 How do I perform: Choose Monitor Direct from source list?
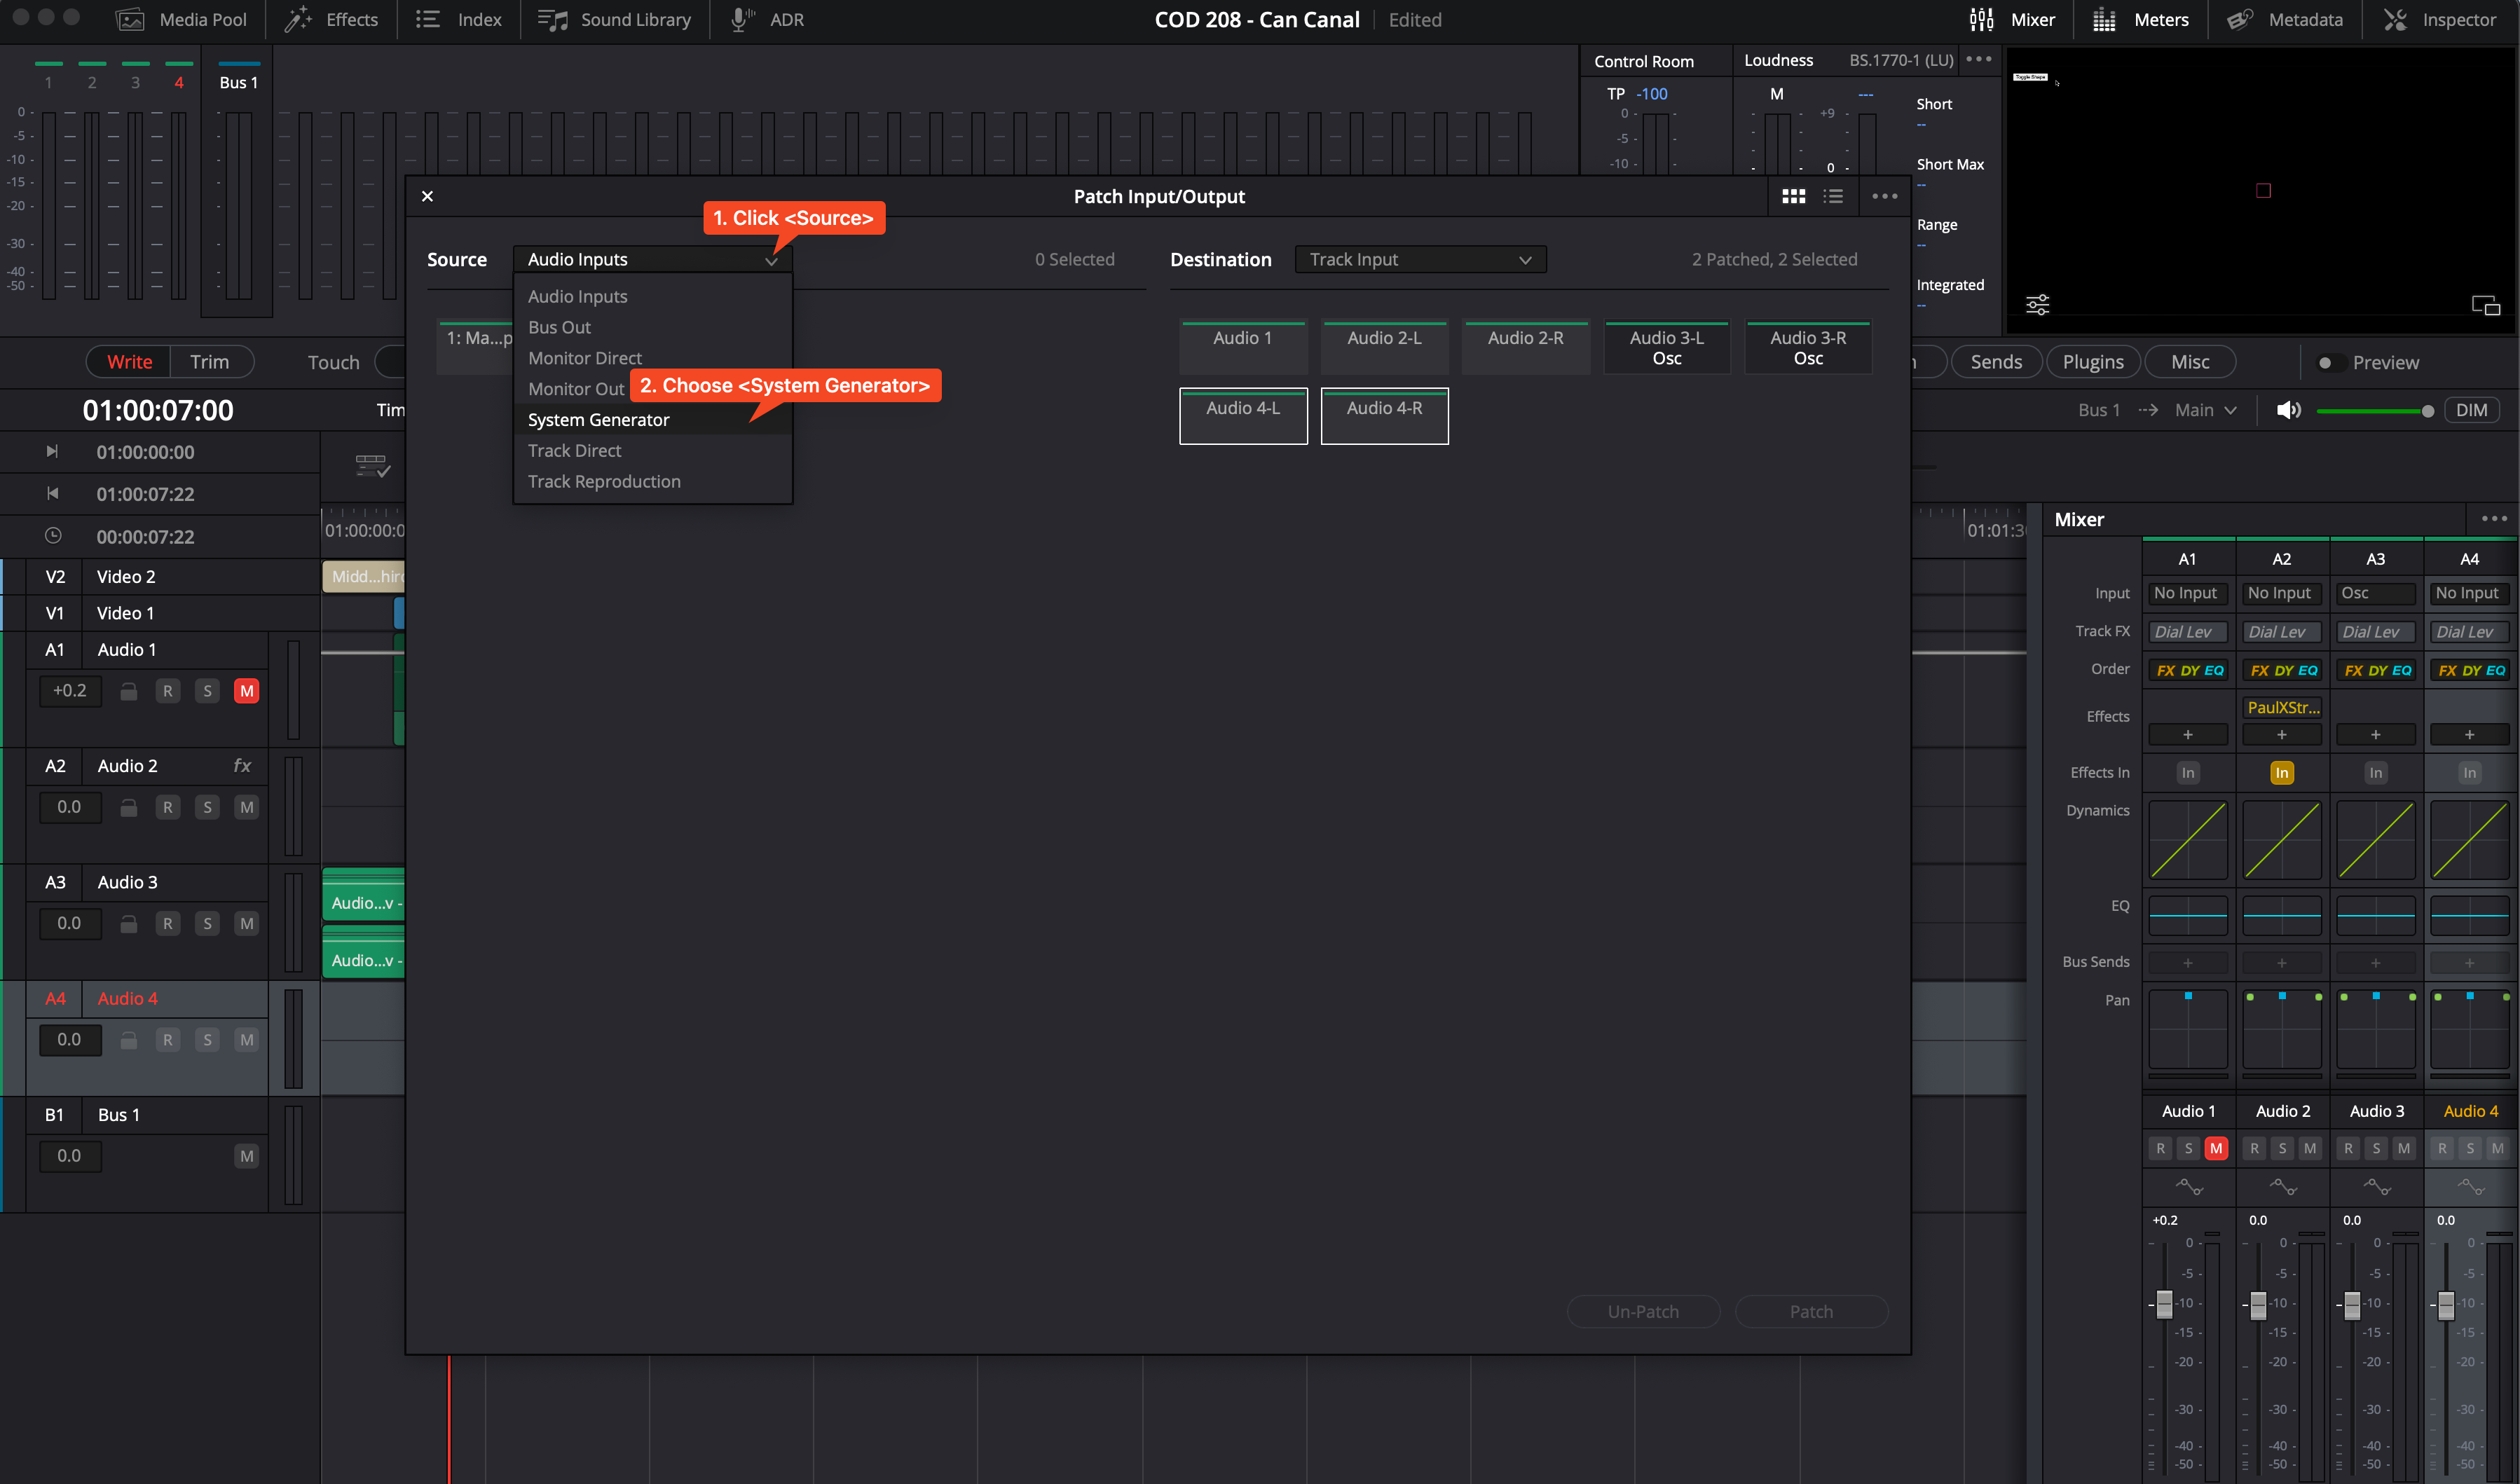tap(652, 358)
